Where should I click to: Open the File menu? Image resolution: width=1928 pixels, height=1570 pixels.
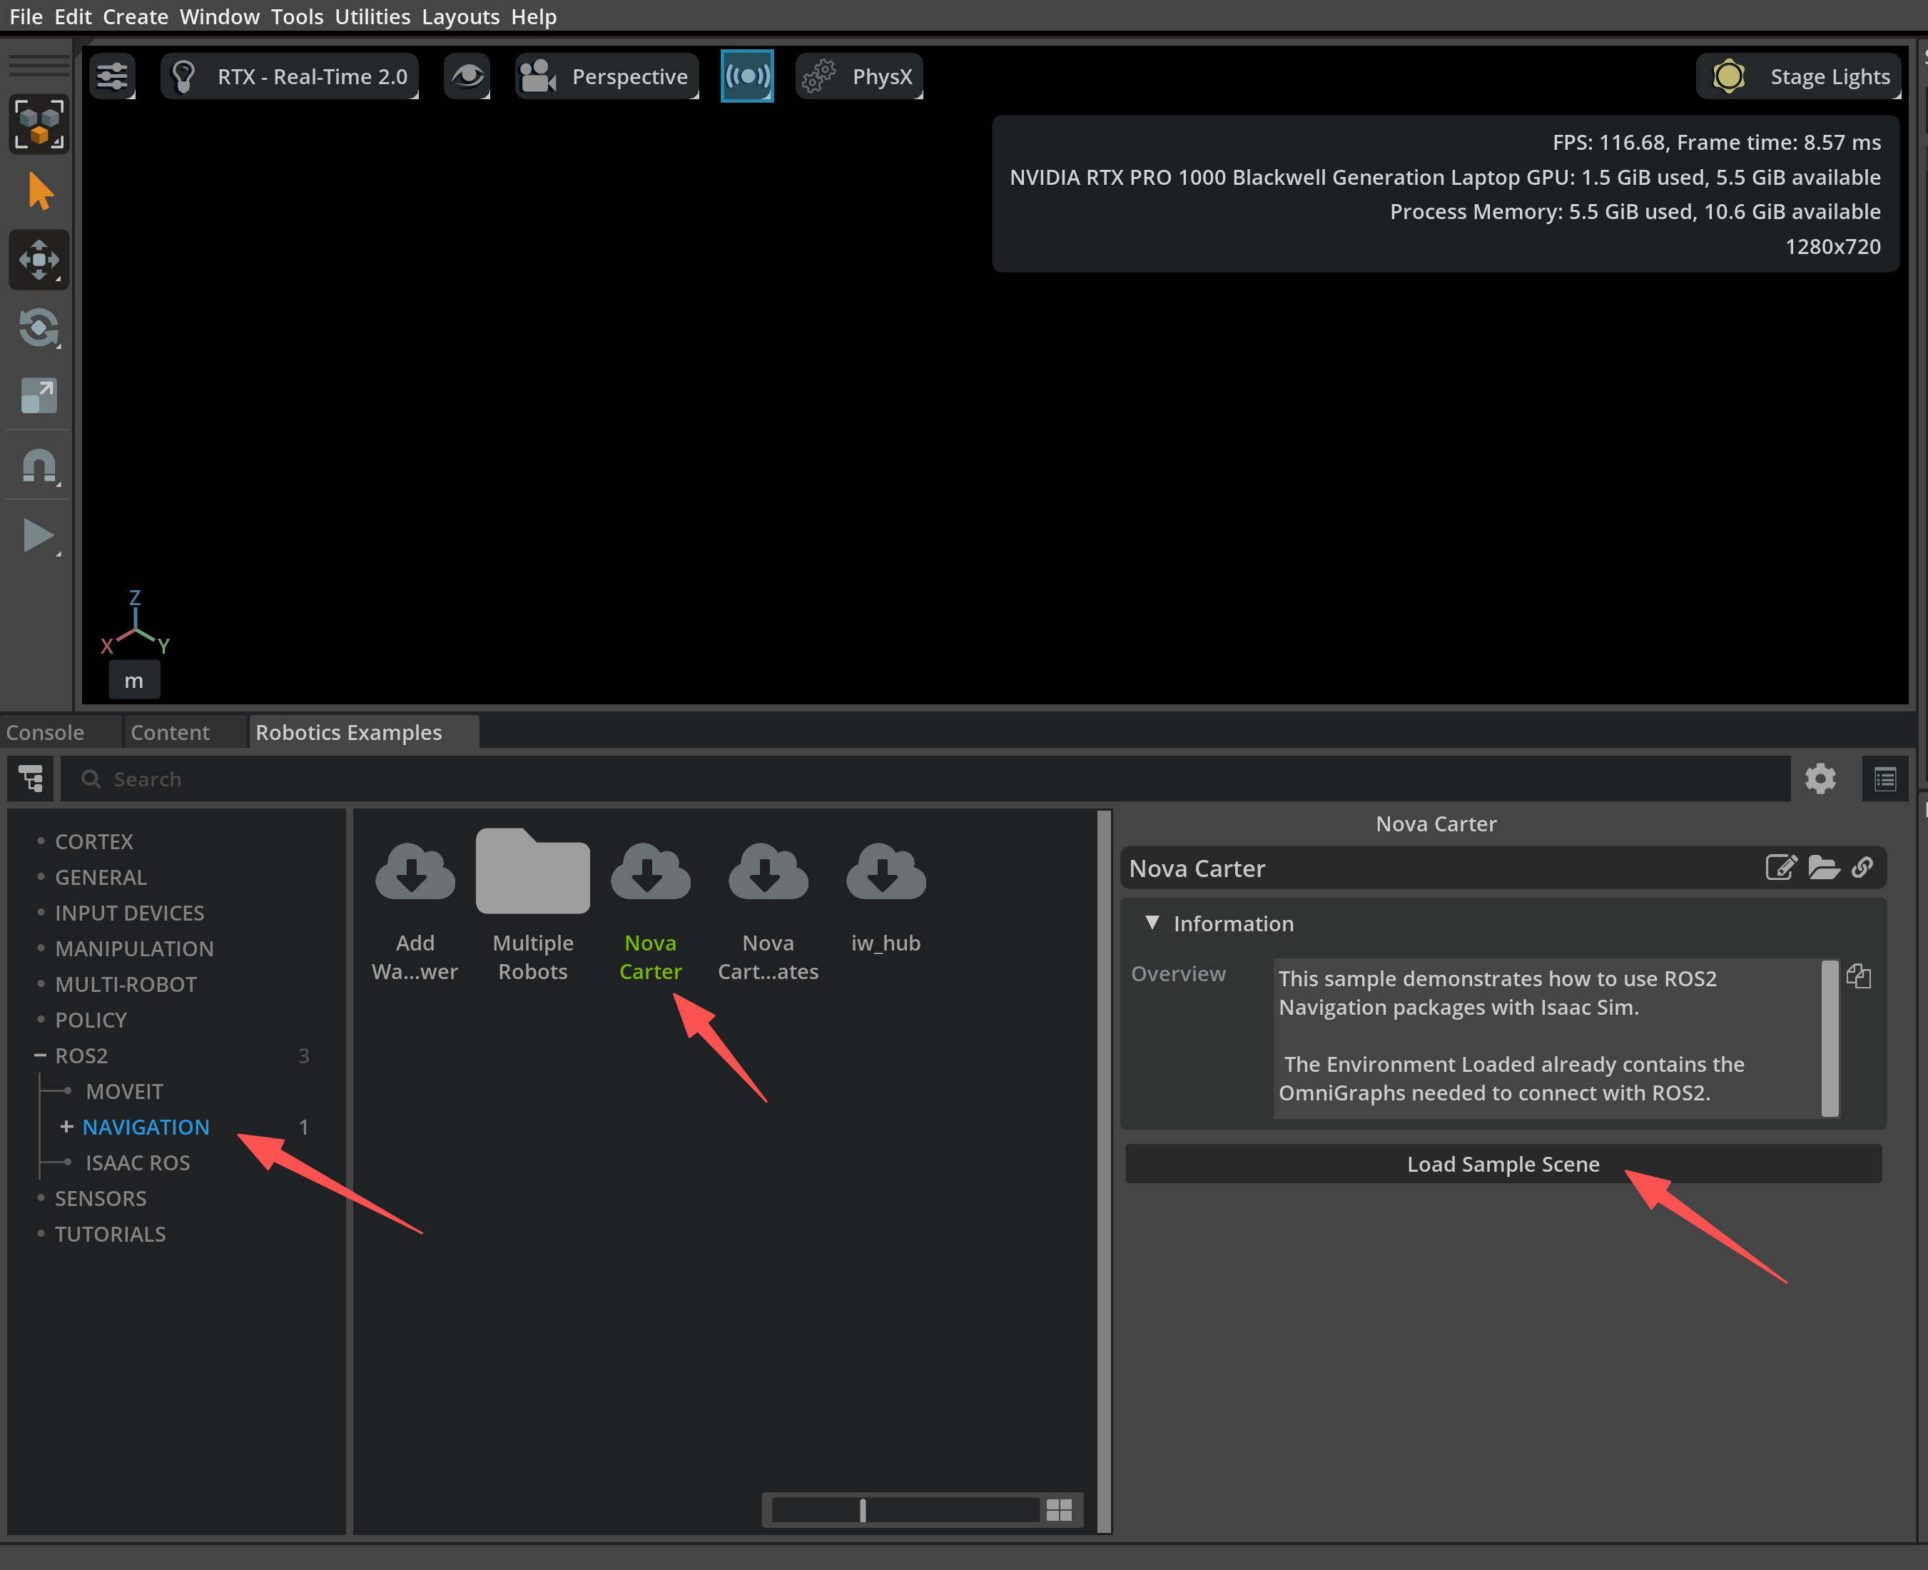(x=25, y=16)
